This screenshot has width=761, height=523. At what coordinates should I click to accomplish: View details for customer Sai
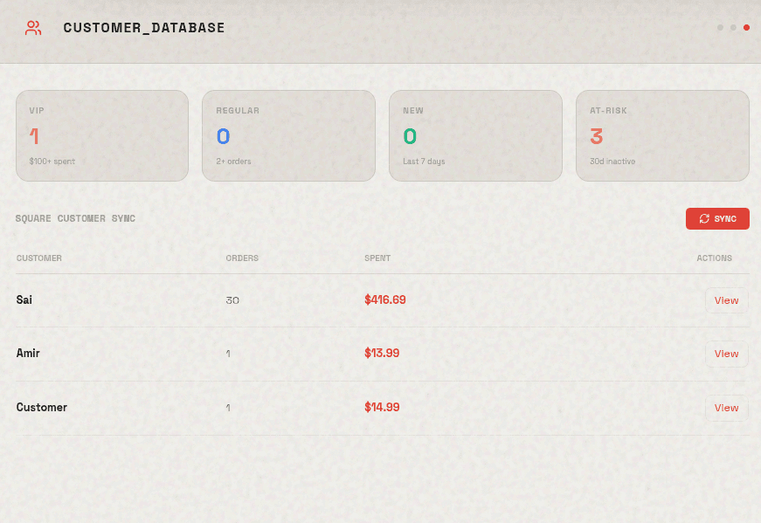click(726, 300)
